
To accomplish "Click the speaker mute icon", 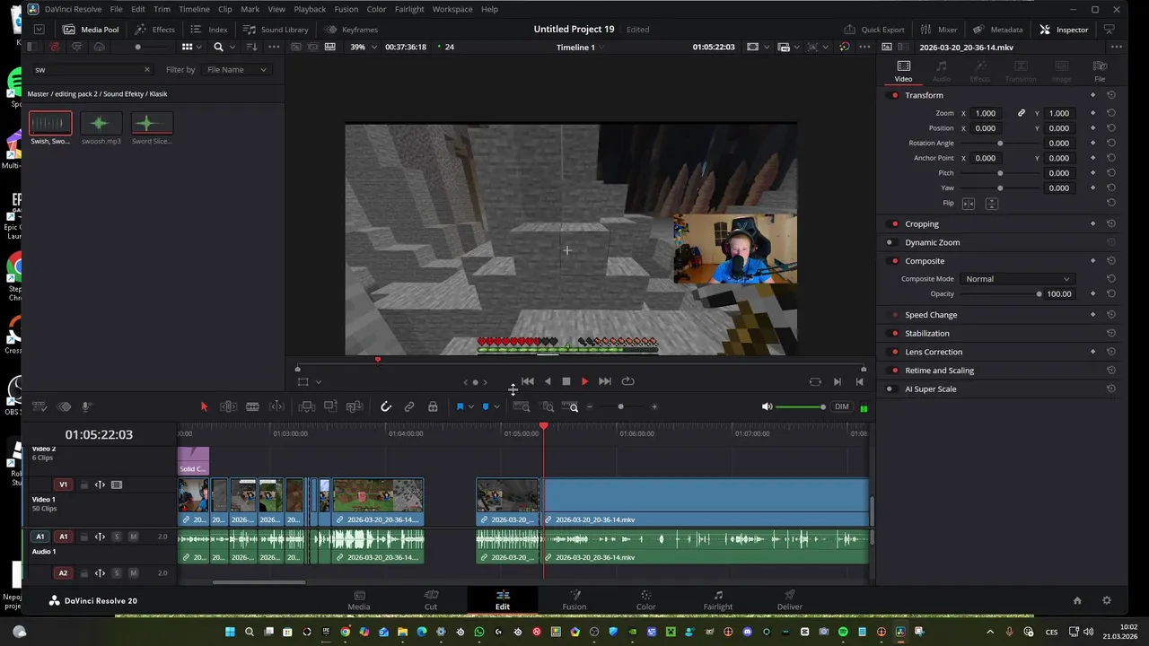I will pos(767,406).
